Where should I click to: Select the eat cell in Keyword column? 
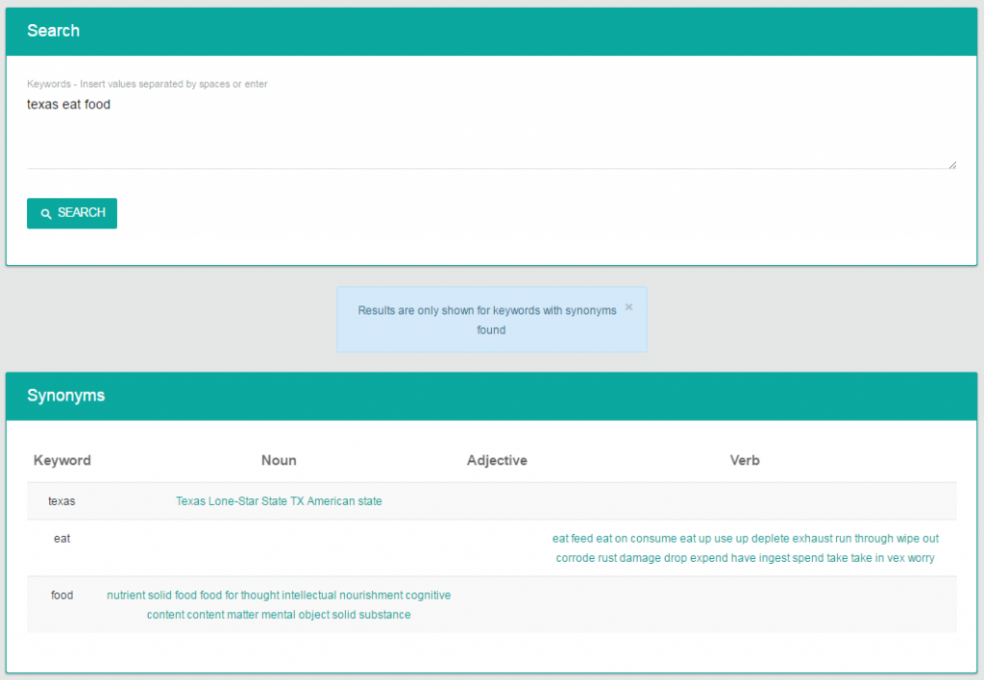click(62, 538)
